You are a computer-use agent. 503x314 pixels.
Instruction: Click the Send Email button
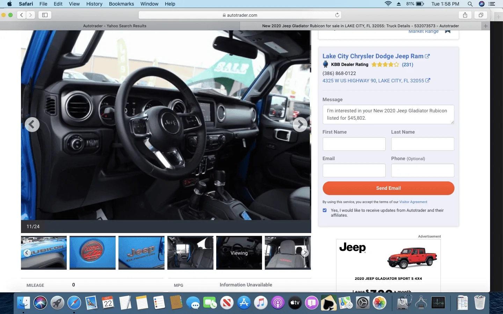pos(388,188)
